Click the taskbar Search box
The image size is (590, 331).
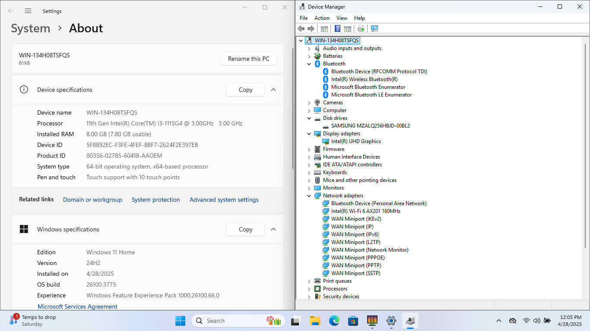238,321
